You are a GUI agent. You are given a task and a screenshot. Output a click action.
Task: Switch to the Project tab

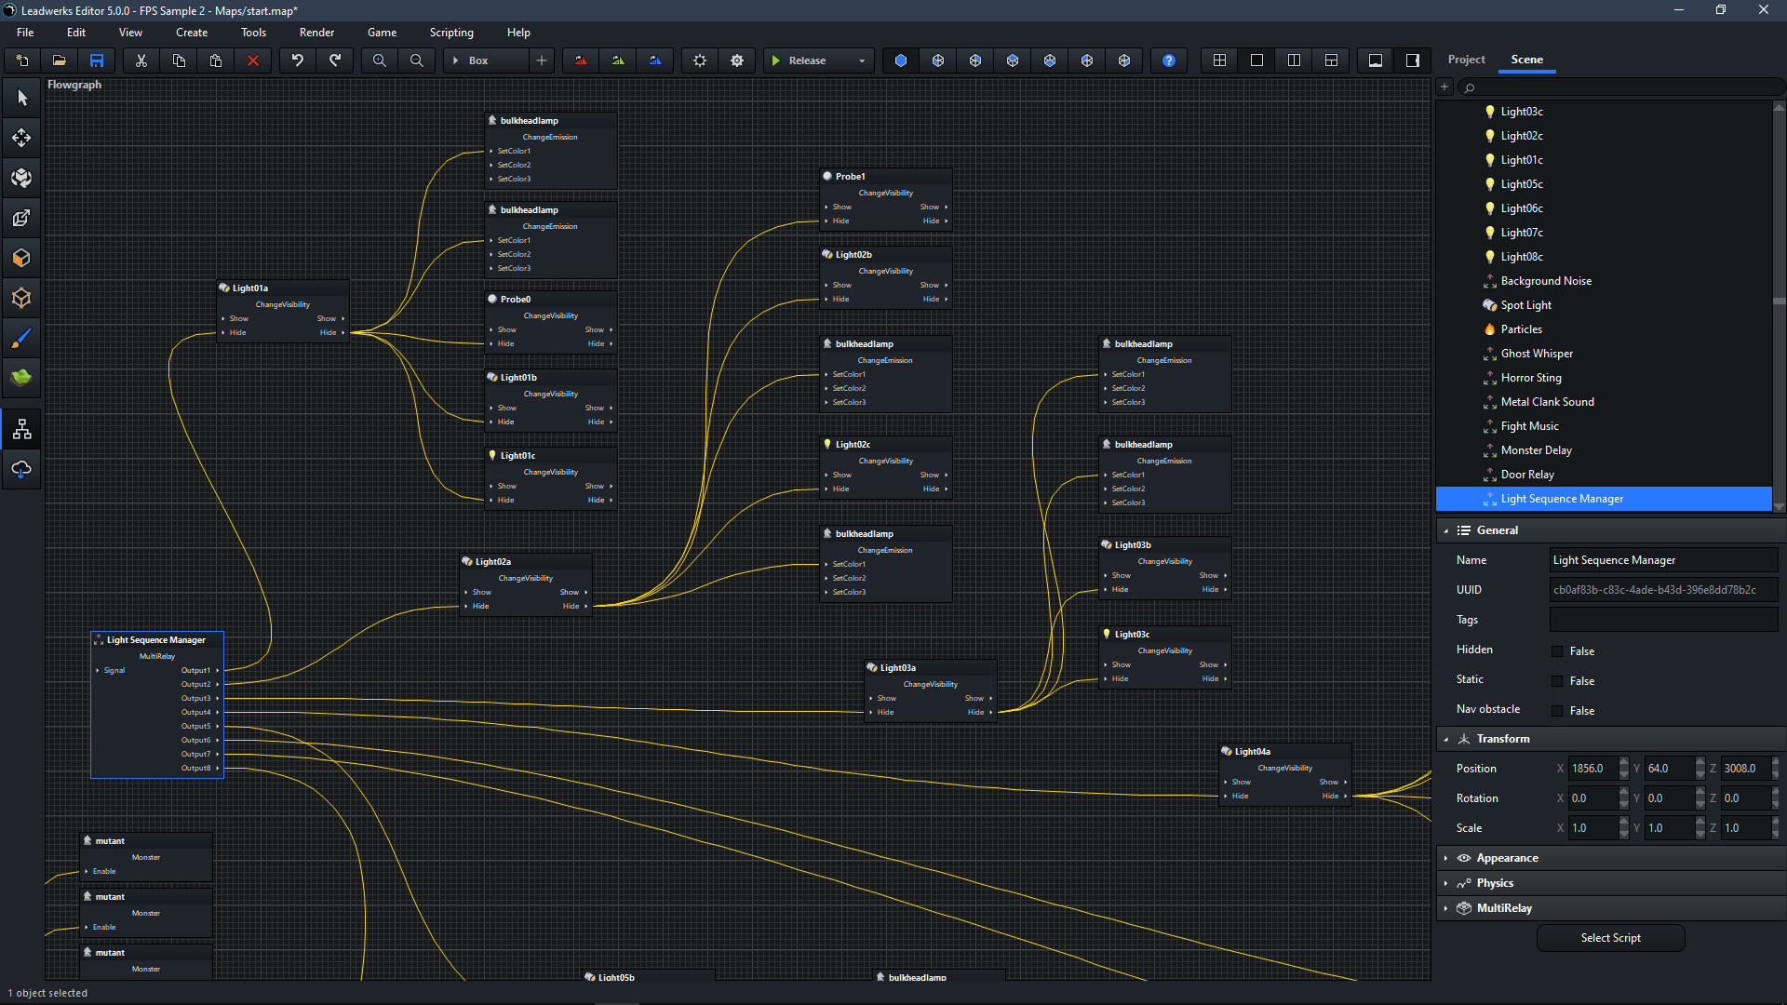(x=1466, y=59)
